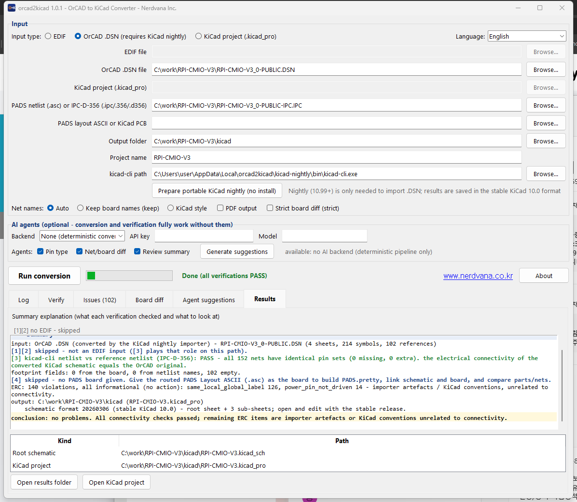Switch to the Board diff tab
This screenshot has width=577, height=502.
pyautogui.click(x=150, y=300)
